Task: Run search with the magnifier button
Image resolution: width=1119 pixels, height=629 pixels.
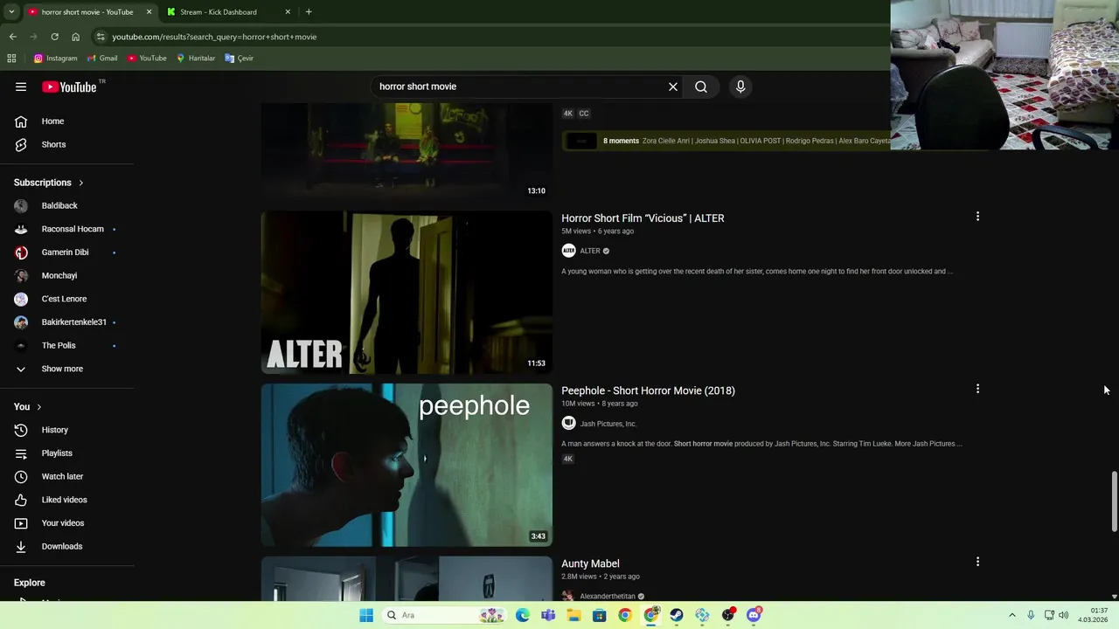Action: [x=701, y=86]
